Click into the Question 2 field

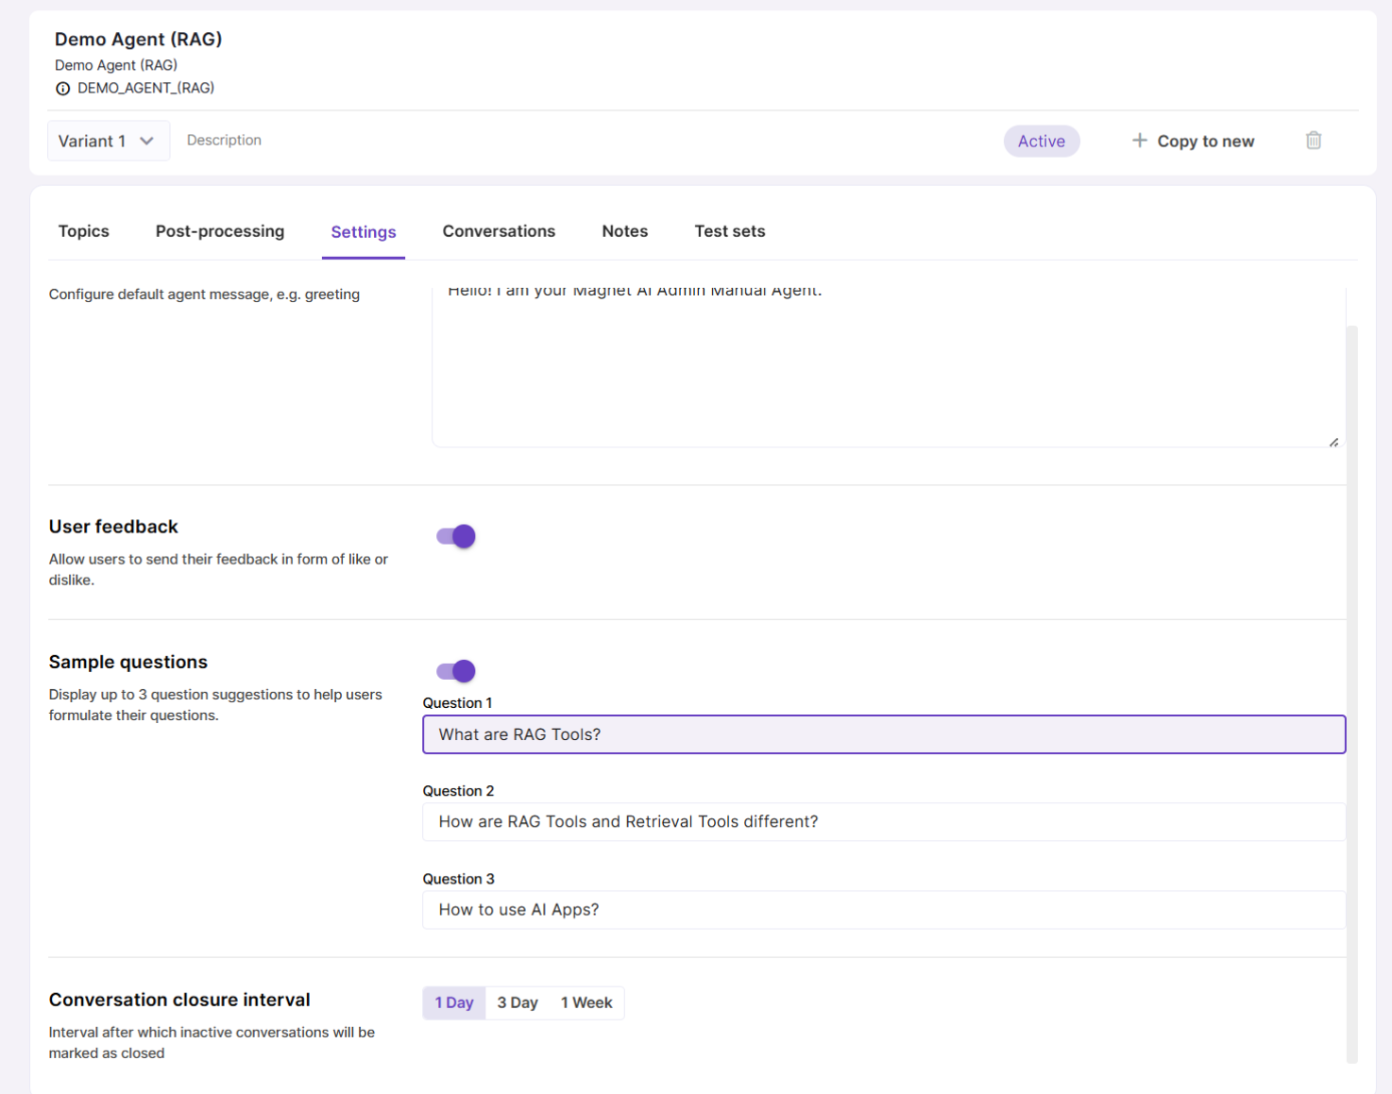click(x=883, y=822)
